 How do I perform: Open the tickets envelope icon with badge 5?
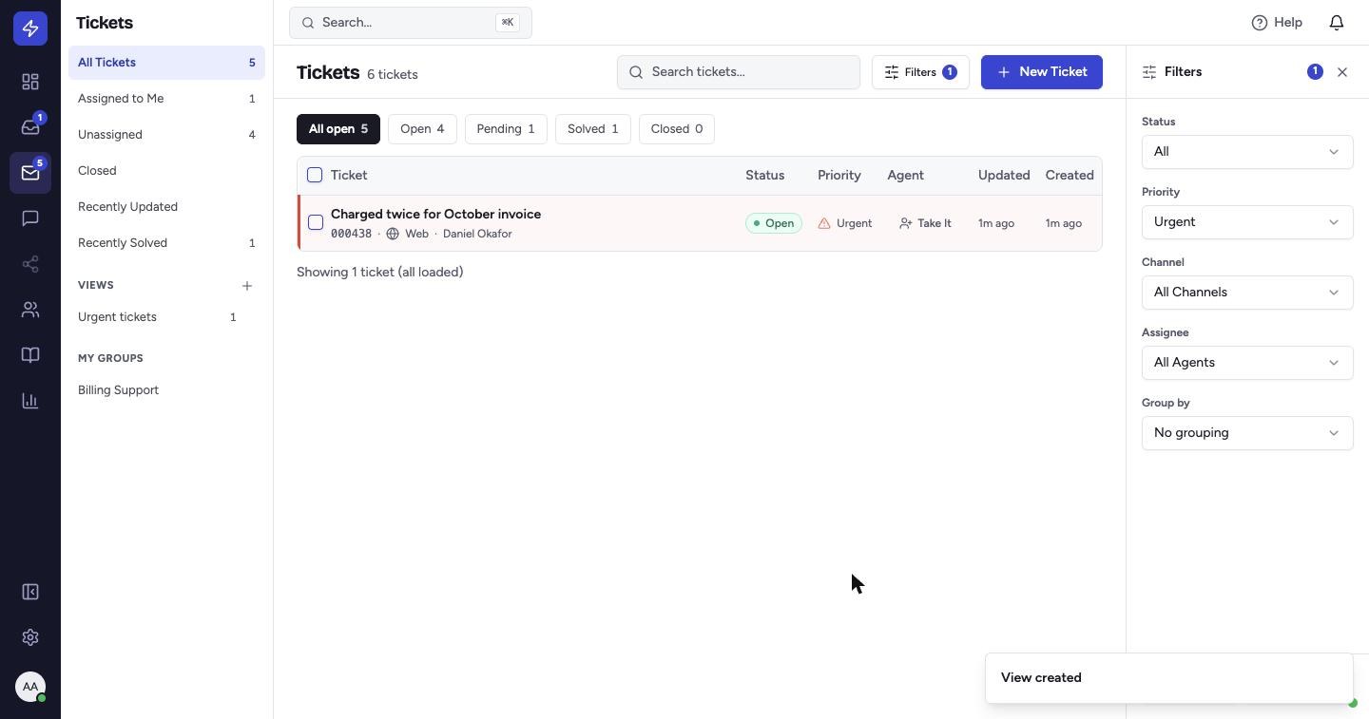(x=30, y=173)
